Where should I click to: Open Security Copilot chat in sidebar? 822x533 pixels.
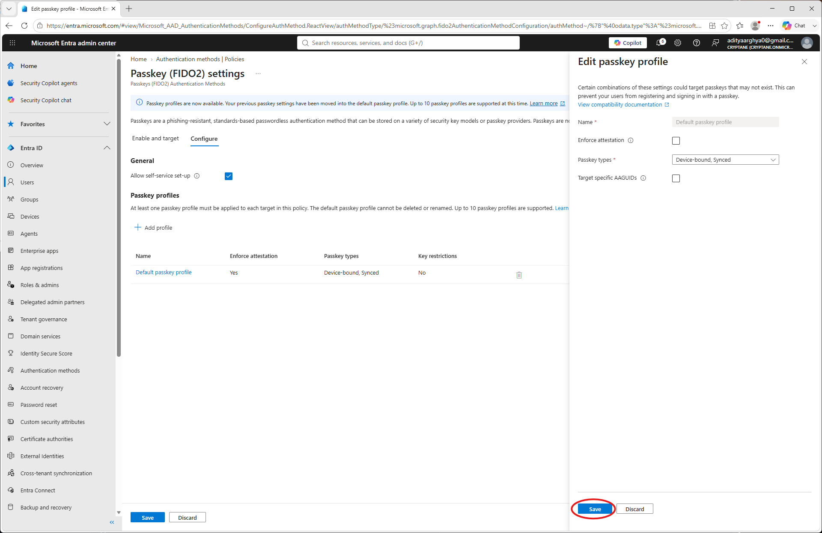click(x=46, y=100)
